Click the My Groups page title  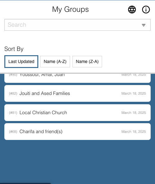coord(70,10)
